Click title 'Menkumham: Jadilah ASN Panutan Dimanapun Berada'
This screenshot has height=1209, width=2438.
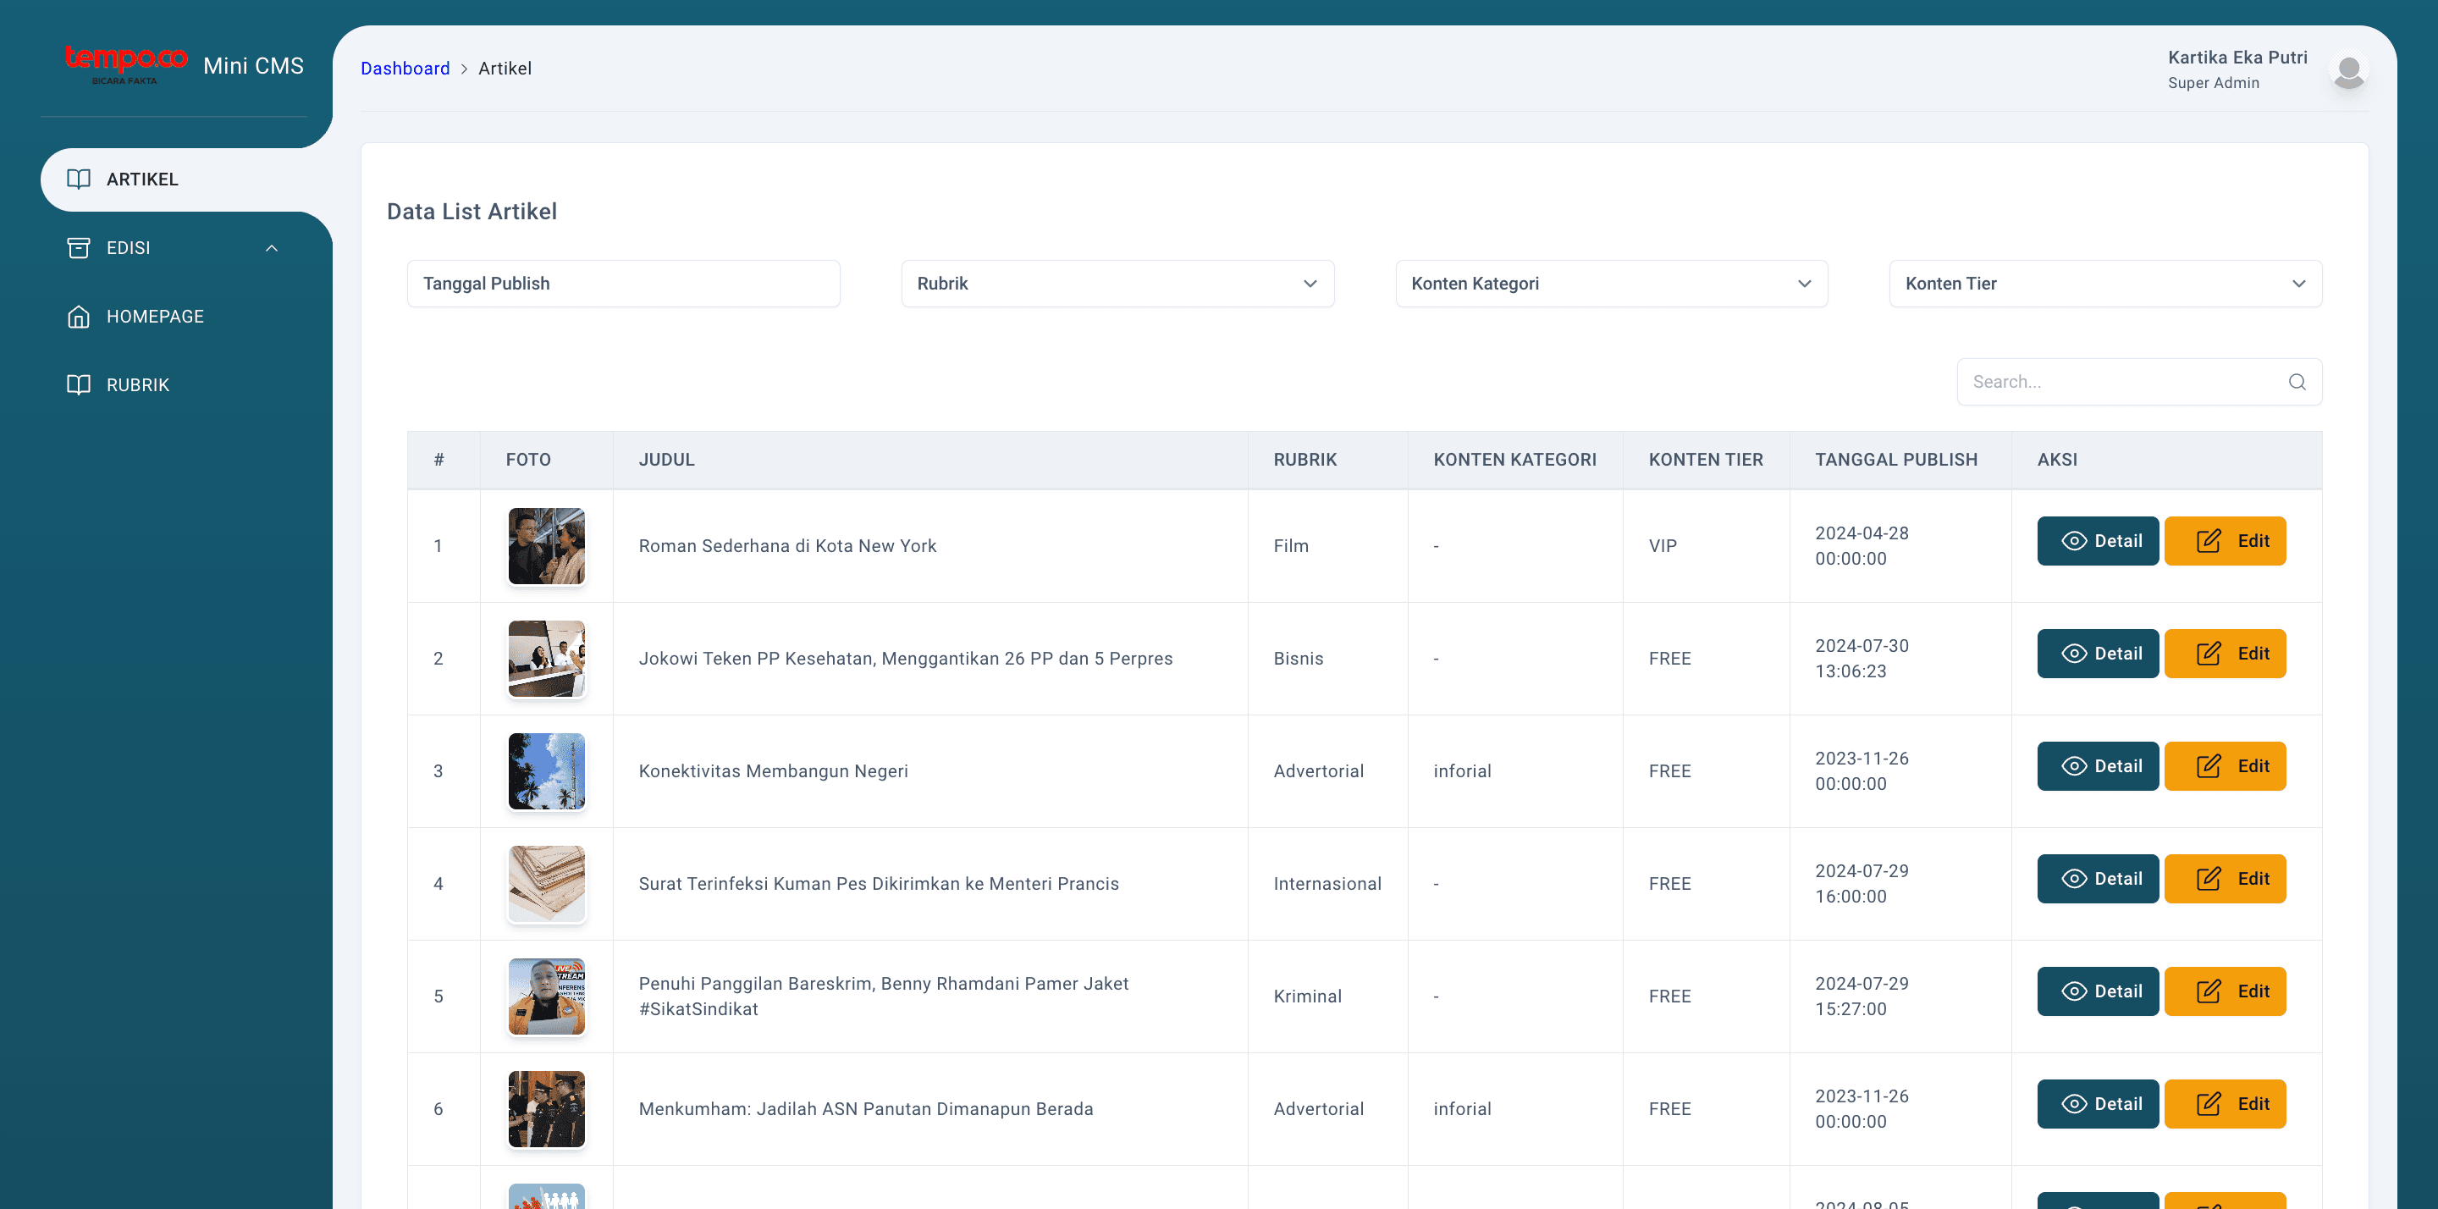click(865, 1108)
